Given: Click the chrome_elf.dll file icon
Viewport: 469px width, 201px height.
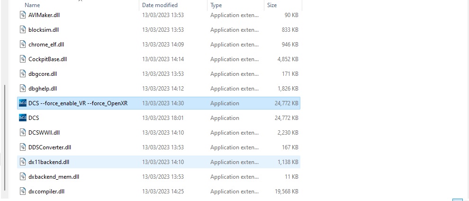Looking at the screenshot, I should (x=23, y=44).
